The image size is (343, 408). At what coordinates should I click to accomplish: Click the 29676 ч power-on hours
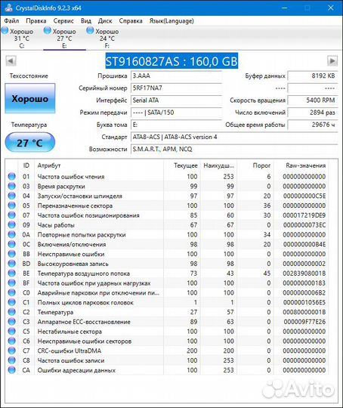tap(313, 125)
